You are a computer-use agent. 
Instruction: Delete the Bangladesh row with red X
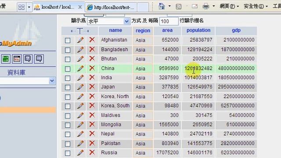pos(92,49)
